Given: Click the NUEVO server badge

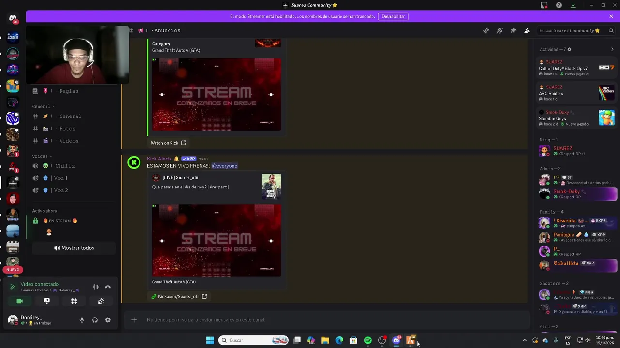Looking at the screenshot, I should [13, 270].
